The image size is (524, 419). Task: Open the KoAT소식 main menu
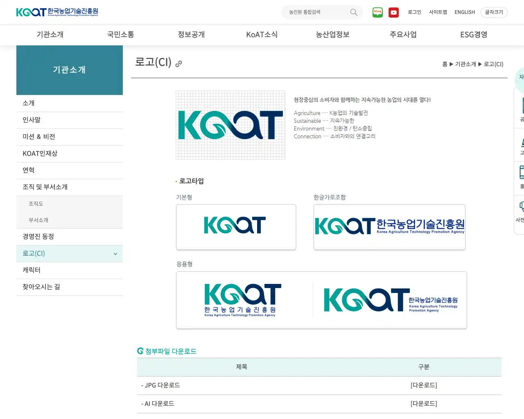click(x=262, y=35)
